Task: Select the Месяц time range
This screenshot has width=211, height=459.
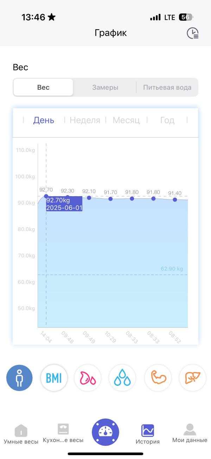Action: click(x=126, y=120)
